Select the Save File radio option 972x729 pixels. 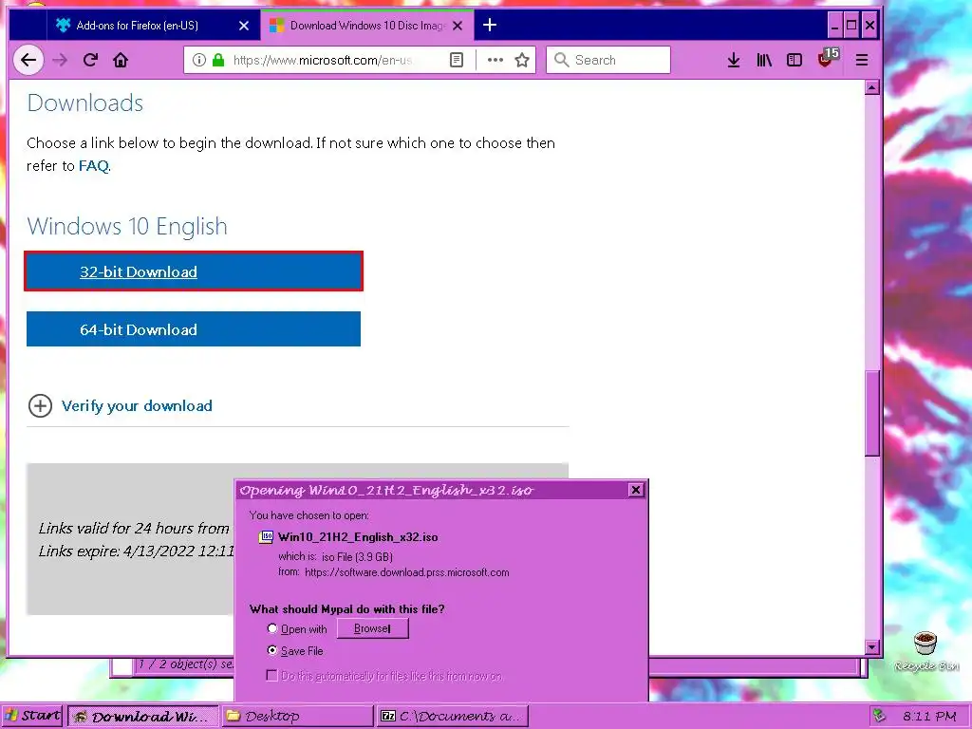[x=272, y=650]
